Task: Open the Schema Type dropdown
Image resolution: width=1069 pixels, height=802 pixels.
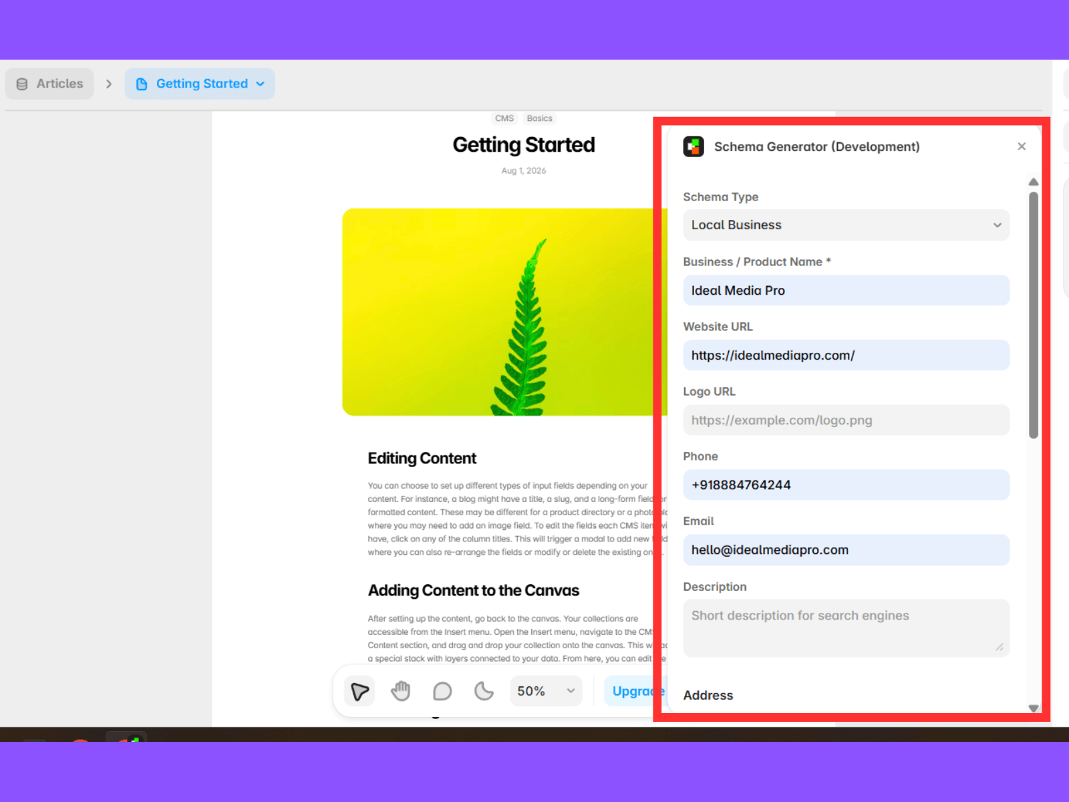Action: click(846, 225)
